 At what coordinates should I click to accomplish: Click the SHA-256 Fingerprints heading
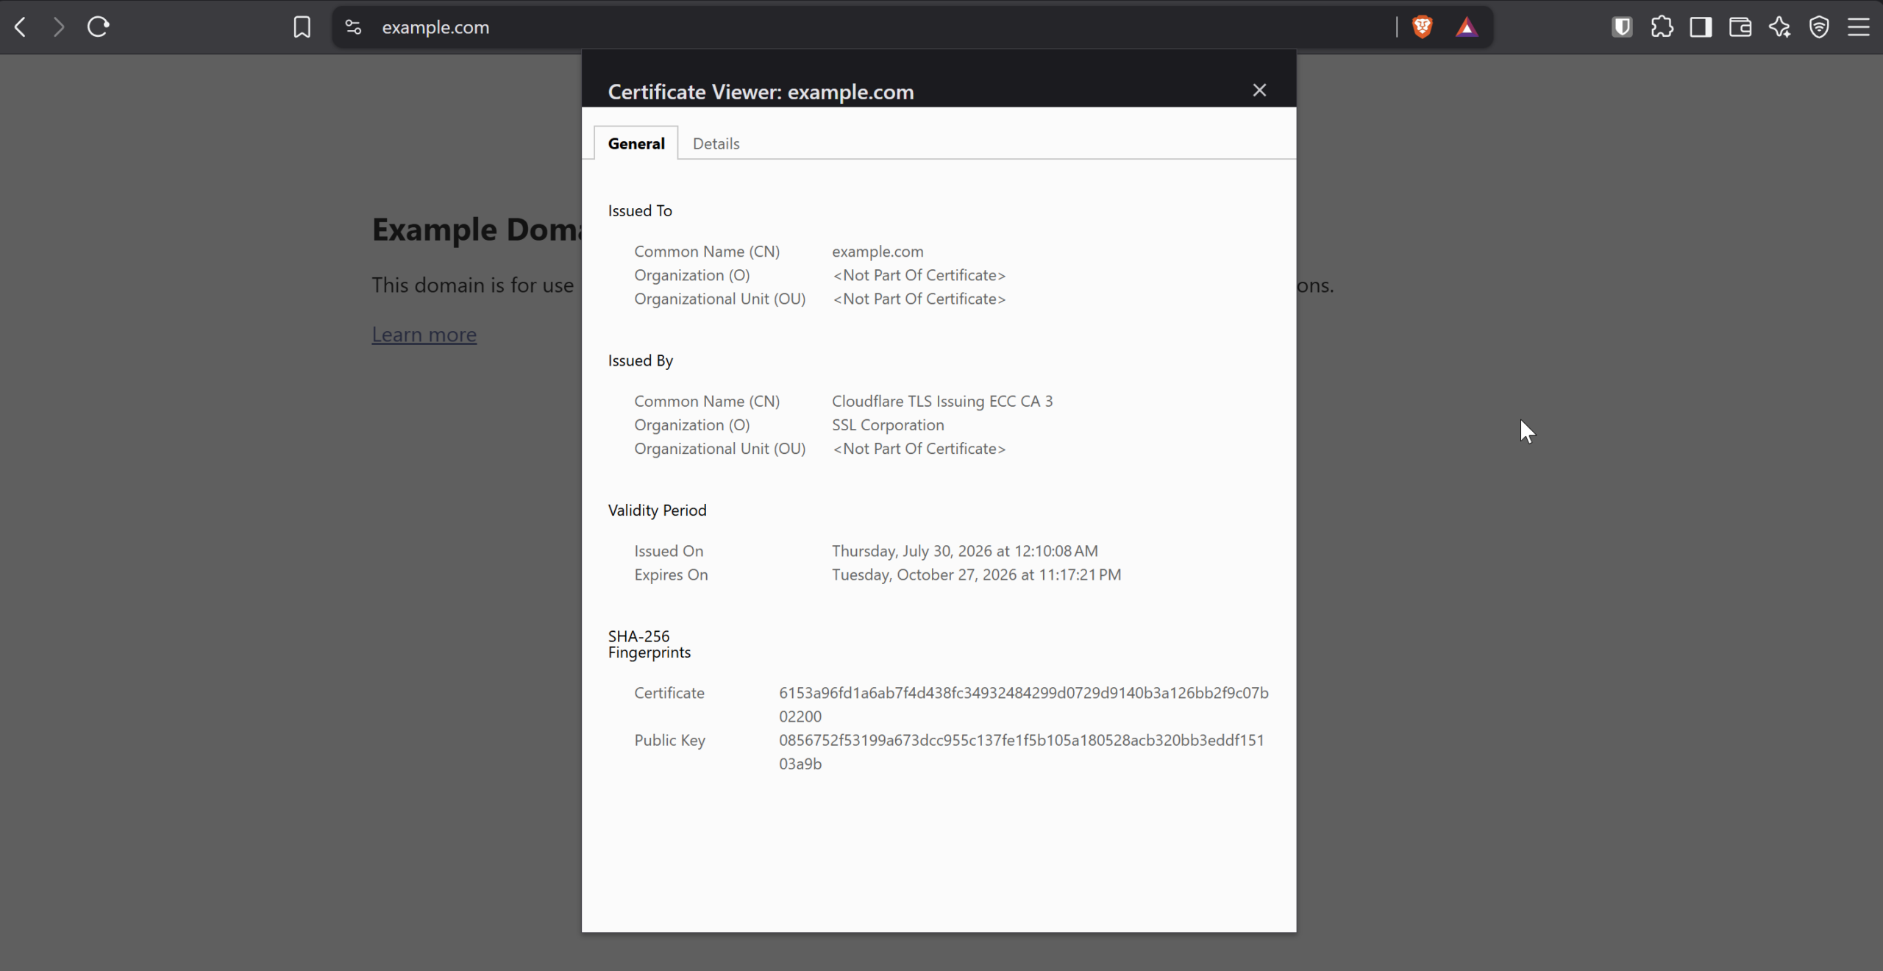pyautogui.click(x=649, y=644)
